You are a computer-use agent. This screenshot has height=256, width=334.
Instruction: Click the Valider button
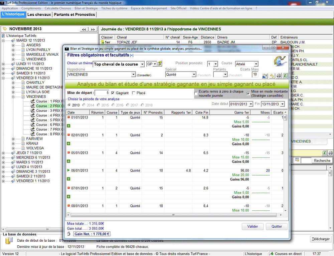(x=253, y=226)
